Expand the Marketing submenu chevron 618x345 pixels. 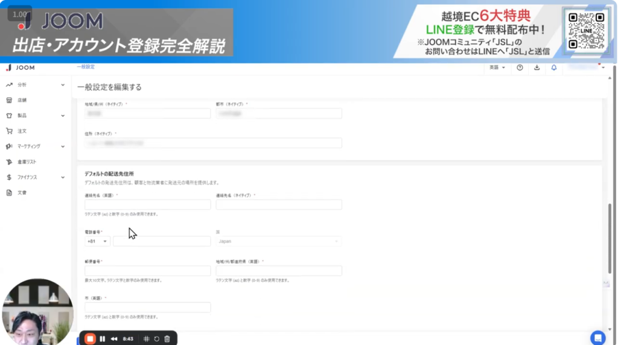(x=63, y=147)
